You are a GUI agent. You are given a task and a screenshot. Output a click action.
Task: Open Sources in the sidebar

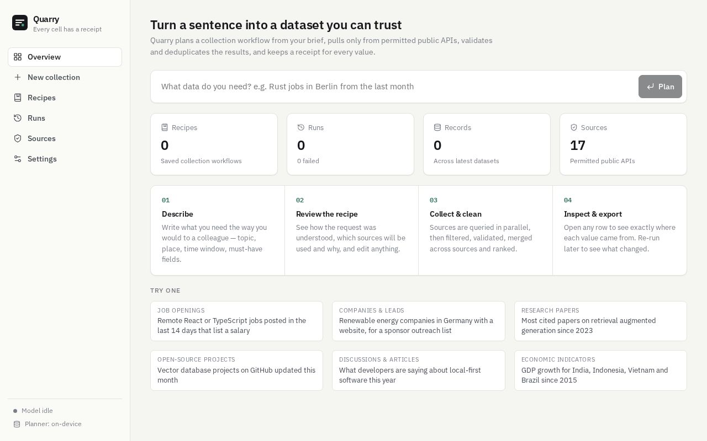pos(65,138)
